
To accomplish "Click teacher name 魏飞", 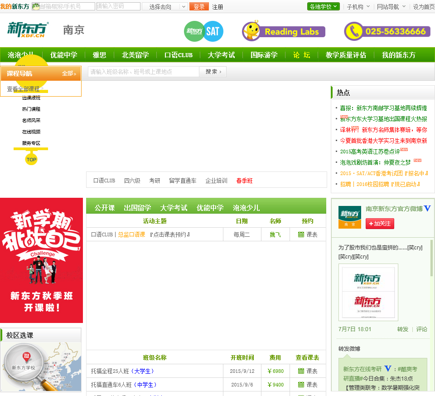I will pyautogui.click(x=275, y=235).
